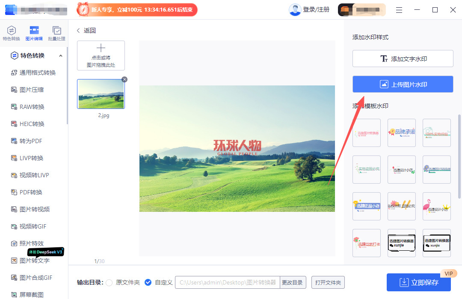Select the 原文件夹 radio option
462x299 pixels.
point(110,282)
